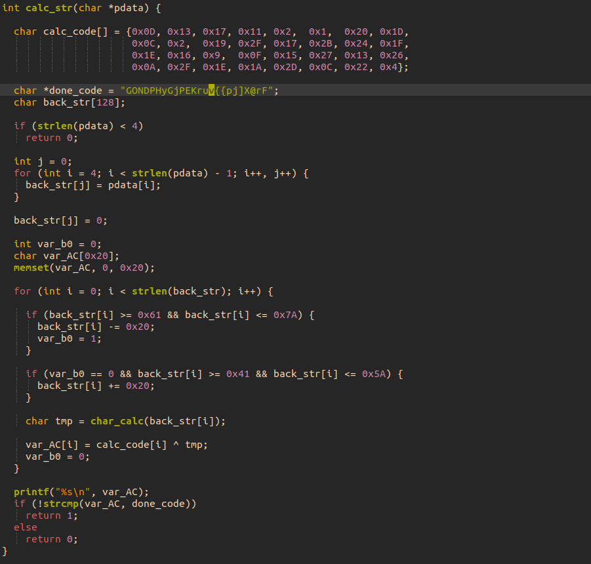
Task: Click the 0x1D array value
Action: 391,31
